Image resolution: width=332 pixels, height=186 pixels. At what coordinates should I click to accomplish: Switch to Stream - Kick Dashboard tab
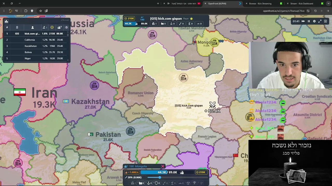(305, 4)
